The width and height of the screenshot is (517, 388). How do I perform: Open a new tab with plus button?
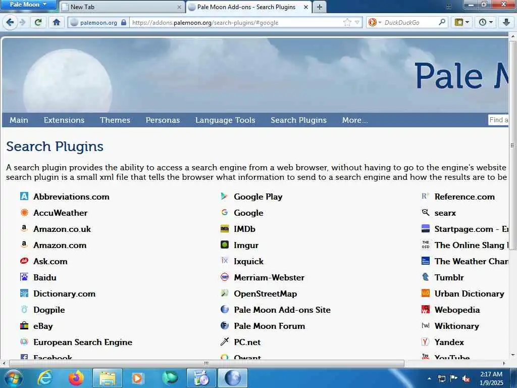pos(320,7)
